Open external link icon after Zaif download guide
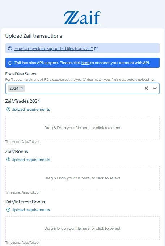The width and height of the screenshot is (165, 246). [96, 48]
